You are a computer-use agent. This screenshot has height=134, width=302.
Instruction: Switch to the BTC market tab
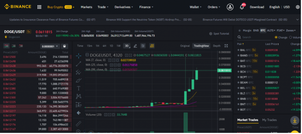pyautogui.click(x=263, y=30)
